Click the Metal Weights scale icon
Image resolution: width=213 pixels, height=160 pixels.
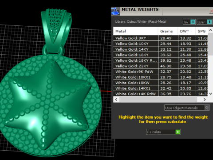[115, 12]
